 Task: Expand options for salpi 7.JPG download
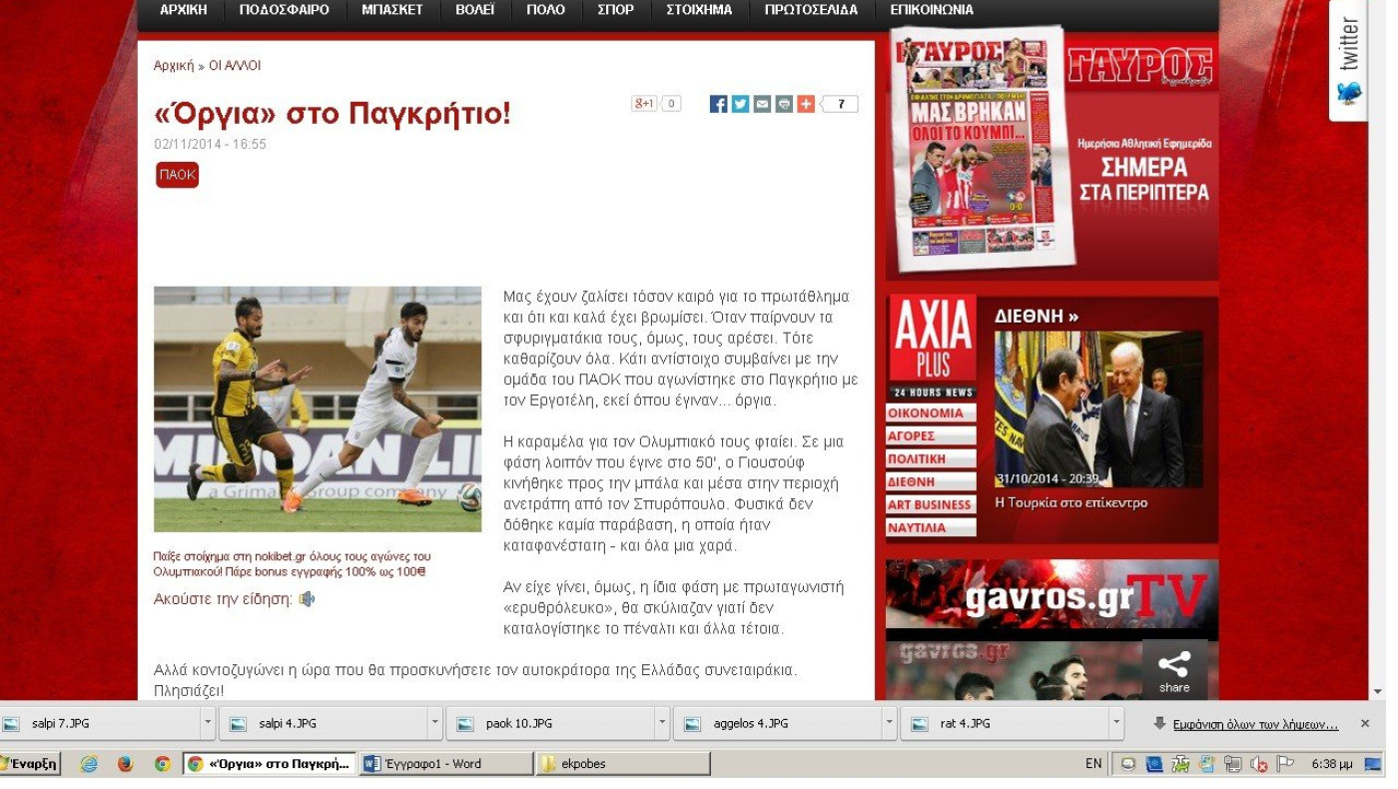pos(208,723)
